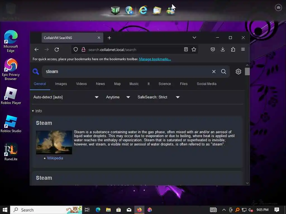Open the messenger people icon in top dock

[170, 10]
